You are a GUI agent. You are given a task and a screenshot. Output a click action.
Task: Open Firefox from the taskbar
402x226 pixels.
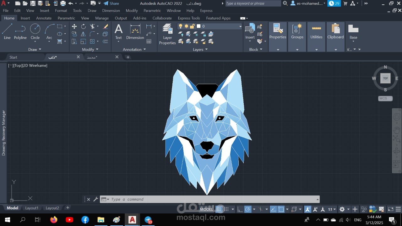tap(54, 220)
